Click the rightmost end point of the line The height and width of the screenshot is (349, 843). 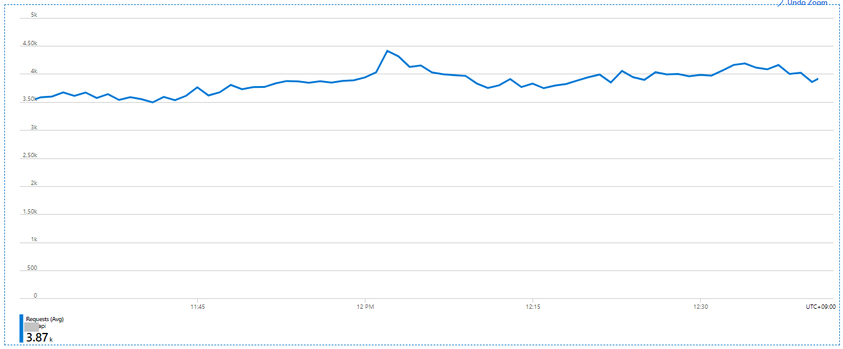[x=818, y=79]
